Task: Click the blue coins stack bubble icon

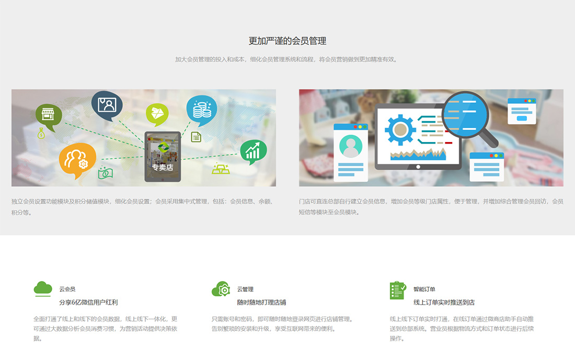Action: [201, 111]
